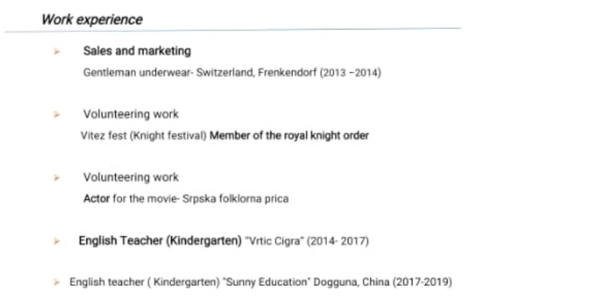Click the horizontal line under Work experience
This screenshot has height=297, width=604.
click(x=233, y=30)
